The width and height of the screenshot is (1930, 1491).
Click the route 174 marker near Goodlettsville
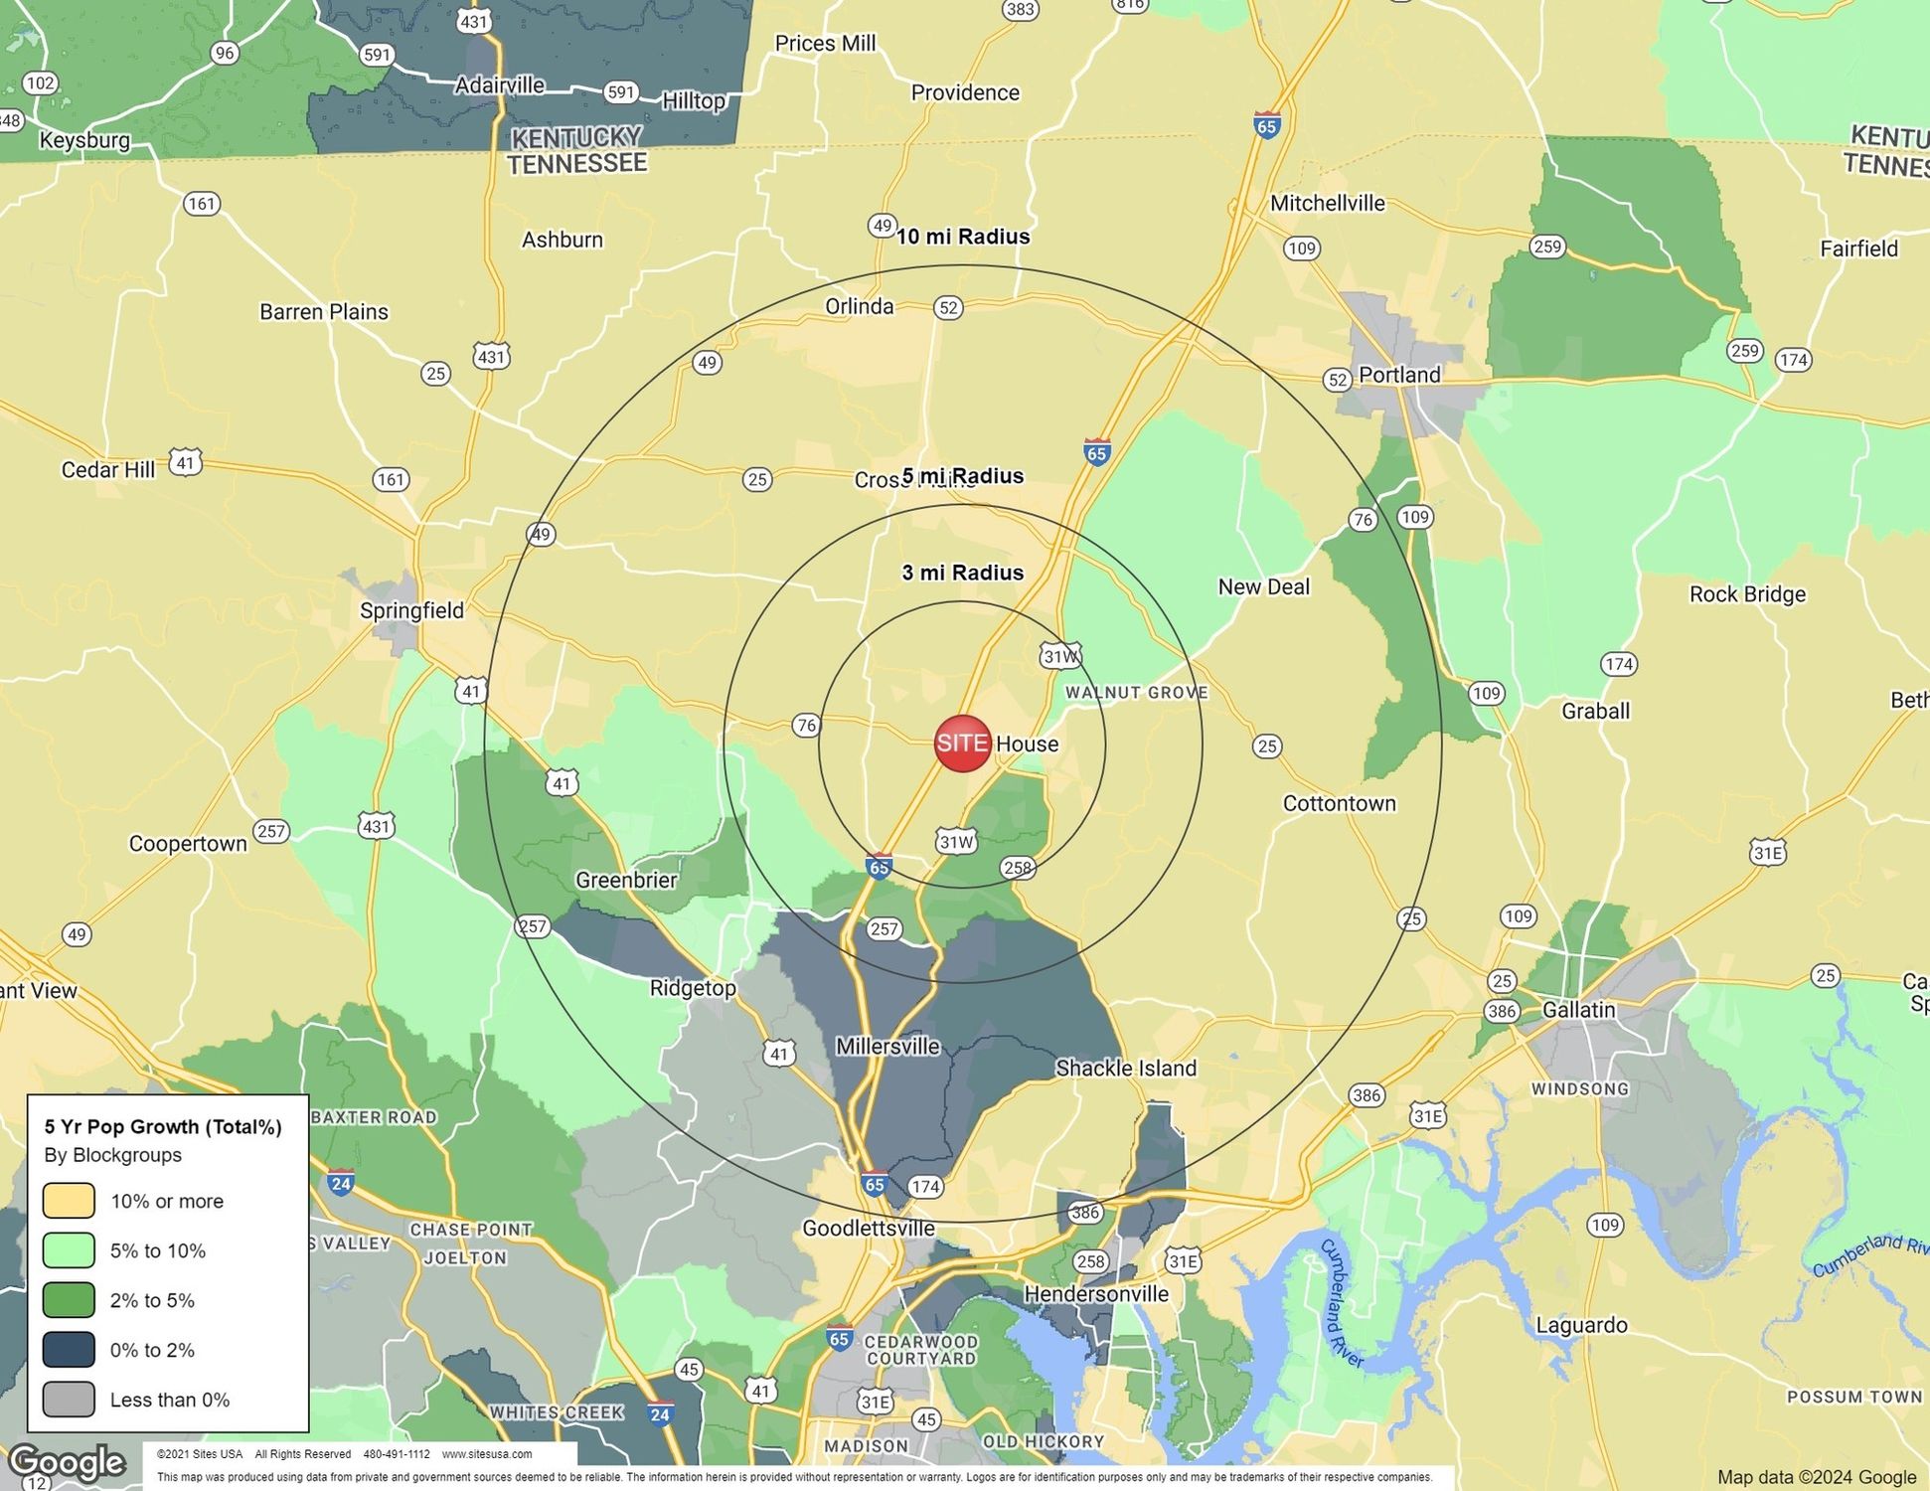pyautogui.click(x=925, y=1186)
